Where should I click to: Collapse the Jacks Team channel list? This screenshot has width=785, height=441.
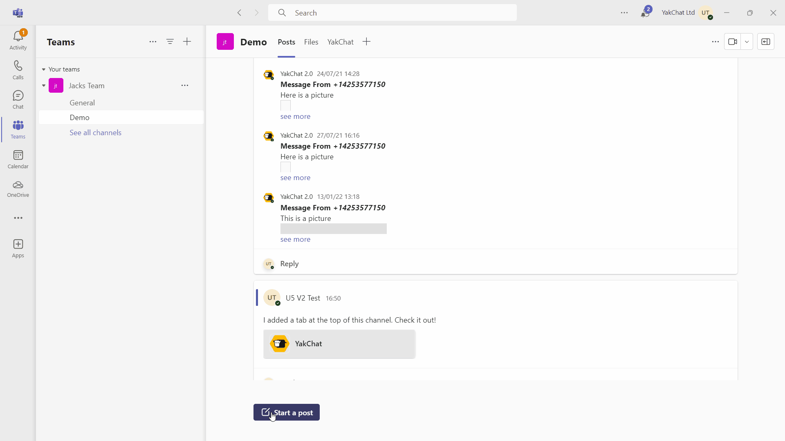click(44, 86)
